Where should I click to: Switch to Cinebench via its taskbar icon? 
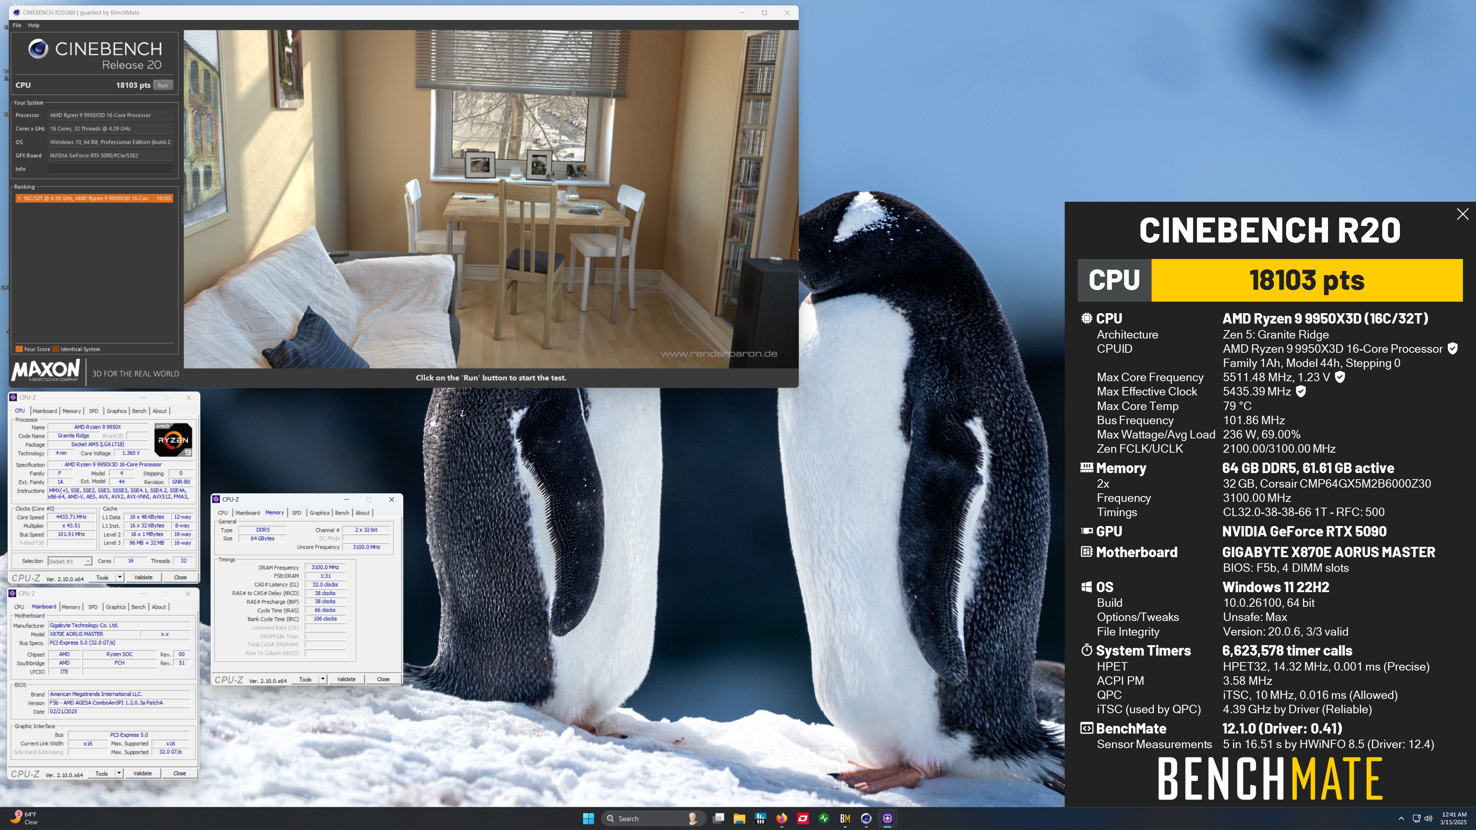(866, 818)
